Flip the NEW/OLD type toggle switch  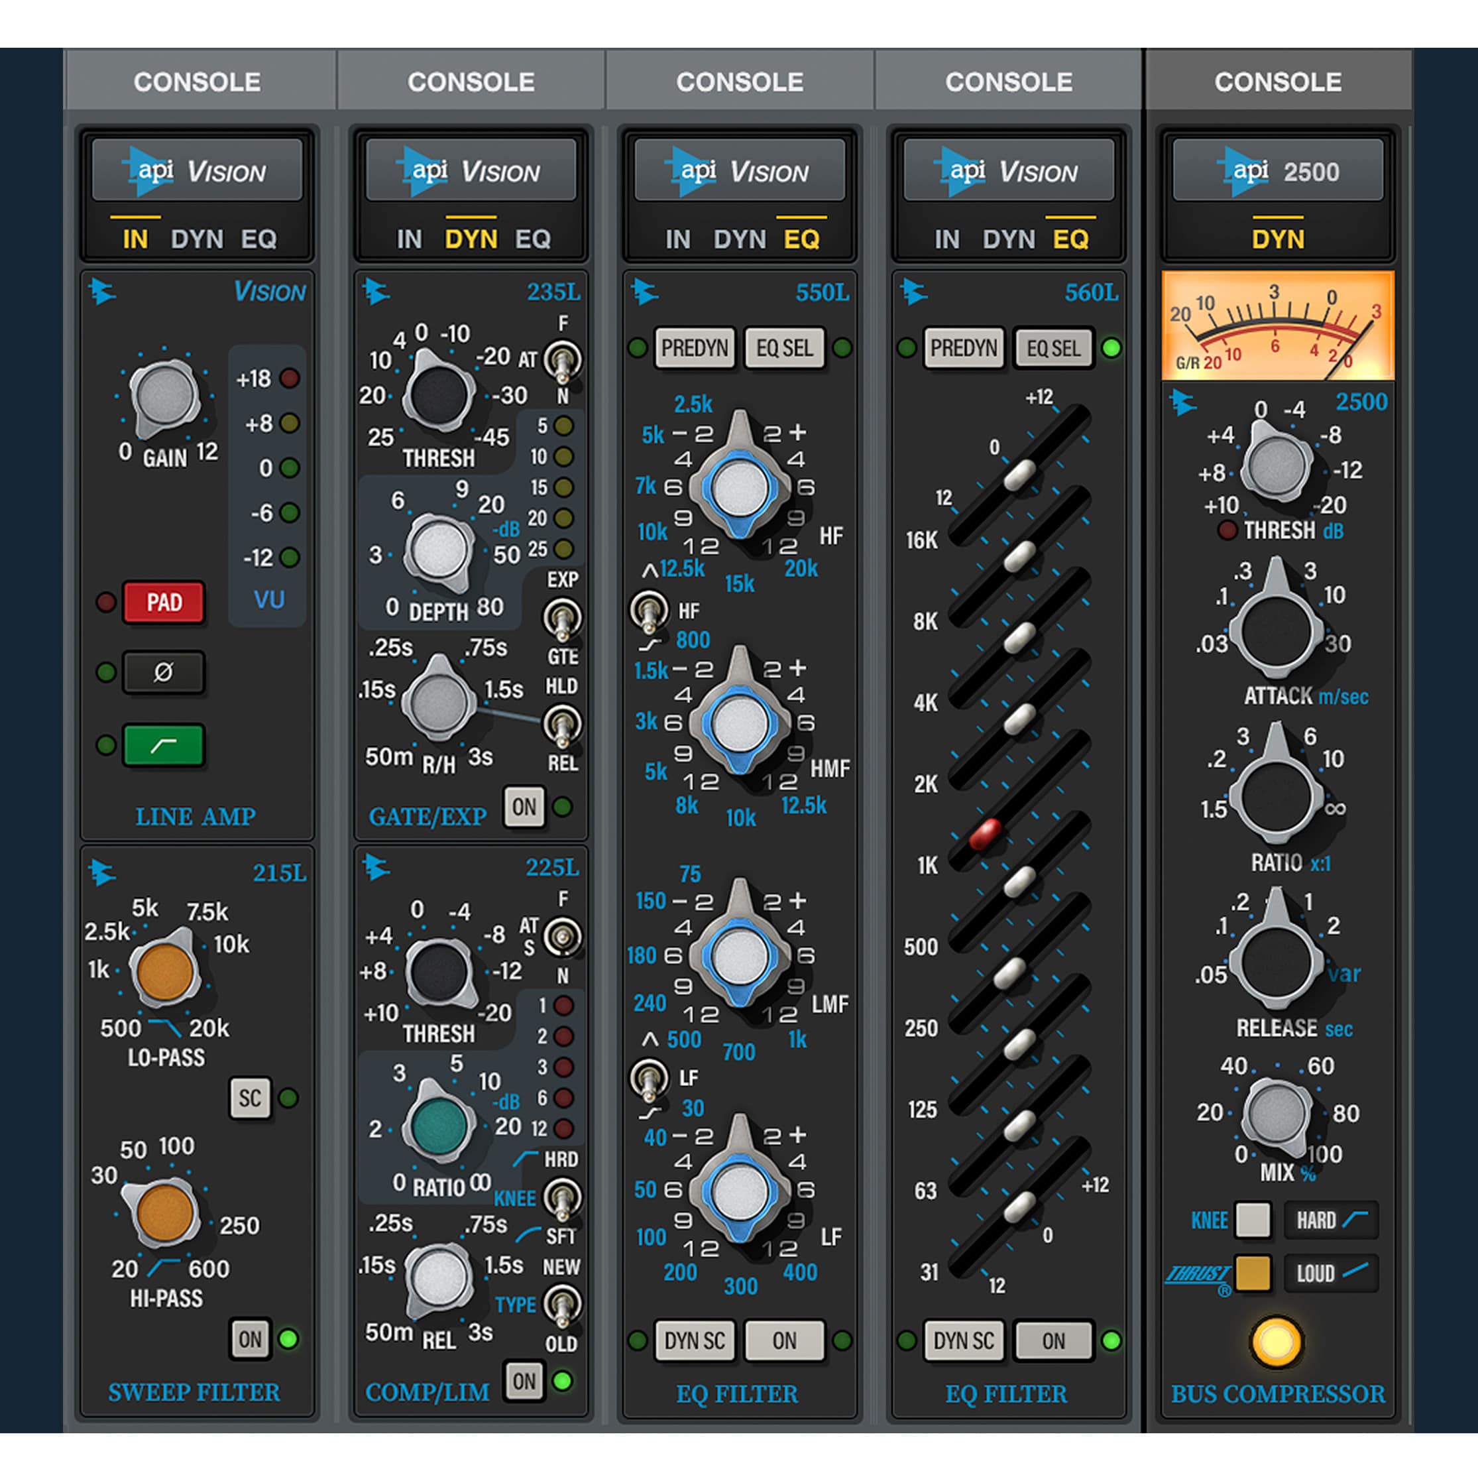point(563,1305)
